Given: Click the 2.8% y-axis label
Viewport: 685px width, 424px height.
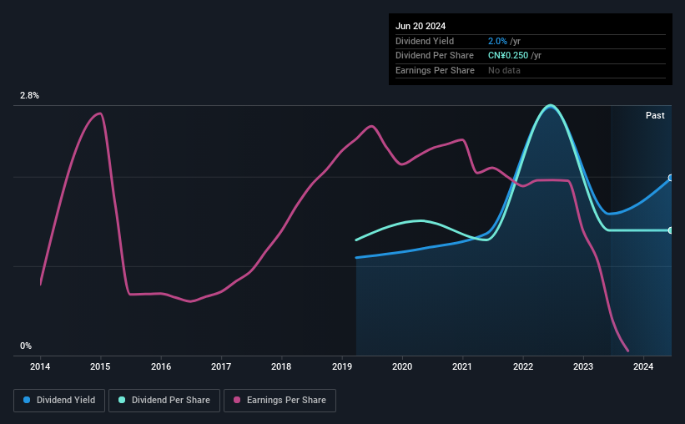Looking at the screenshot, I should [x=29, y=95].
